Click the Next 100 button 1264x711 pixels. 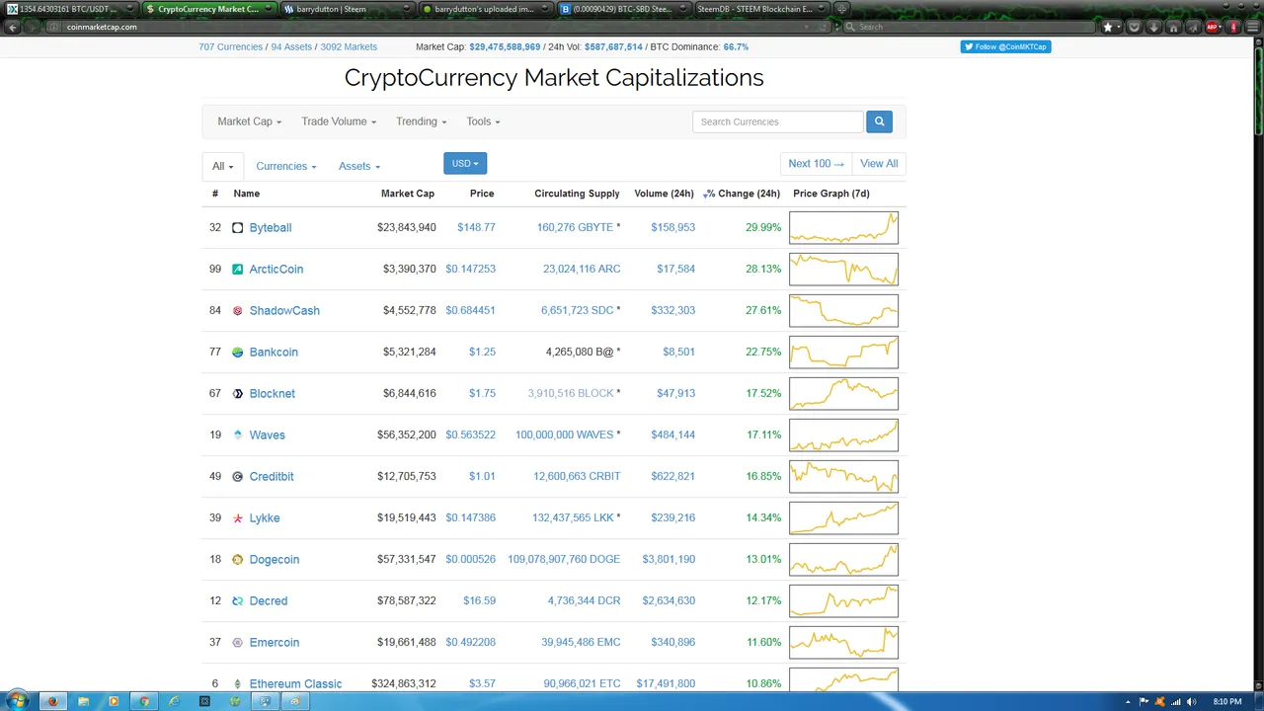[816, 164]
